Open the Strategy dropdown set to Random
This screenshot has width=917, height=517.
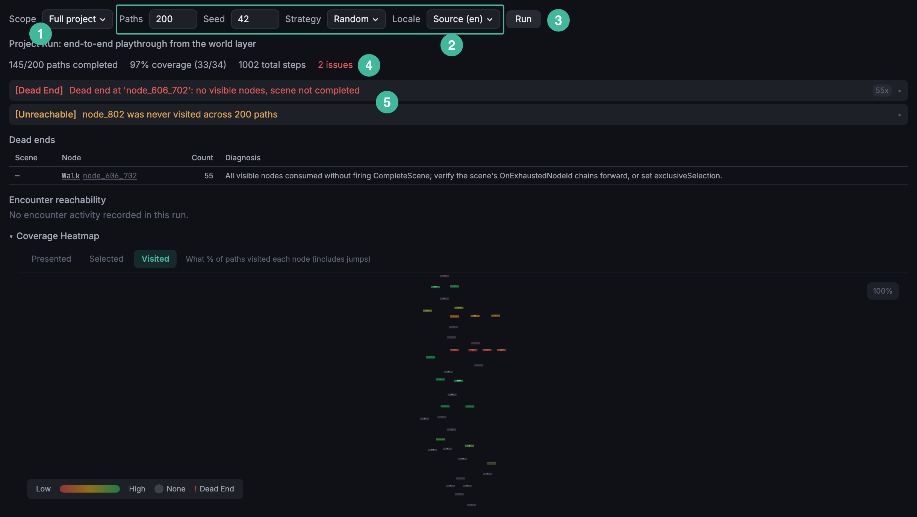[356, 19]
